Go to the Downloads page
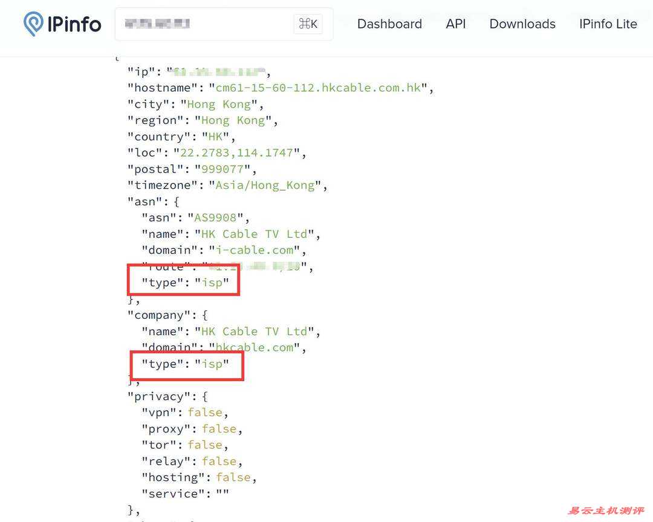 (522, 24)
